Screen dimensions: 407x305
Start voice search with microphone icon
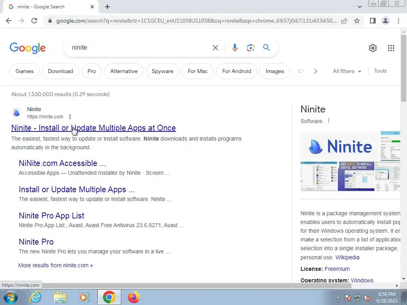[235, 48]
